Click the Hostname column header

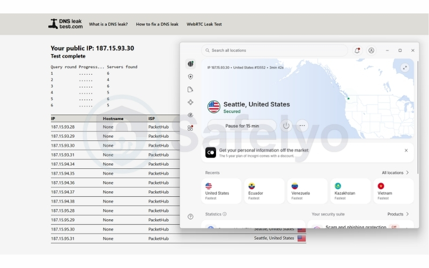(x=113, y=118)
